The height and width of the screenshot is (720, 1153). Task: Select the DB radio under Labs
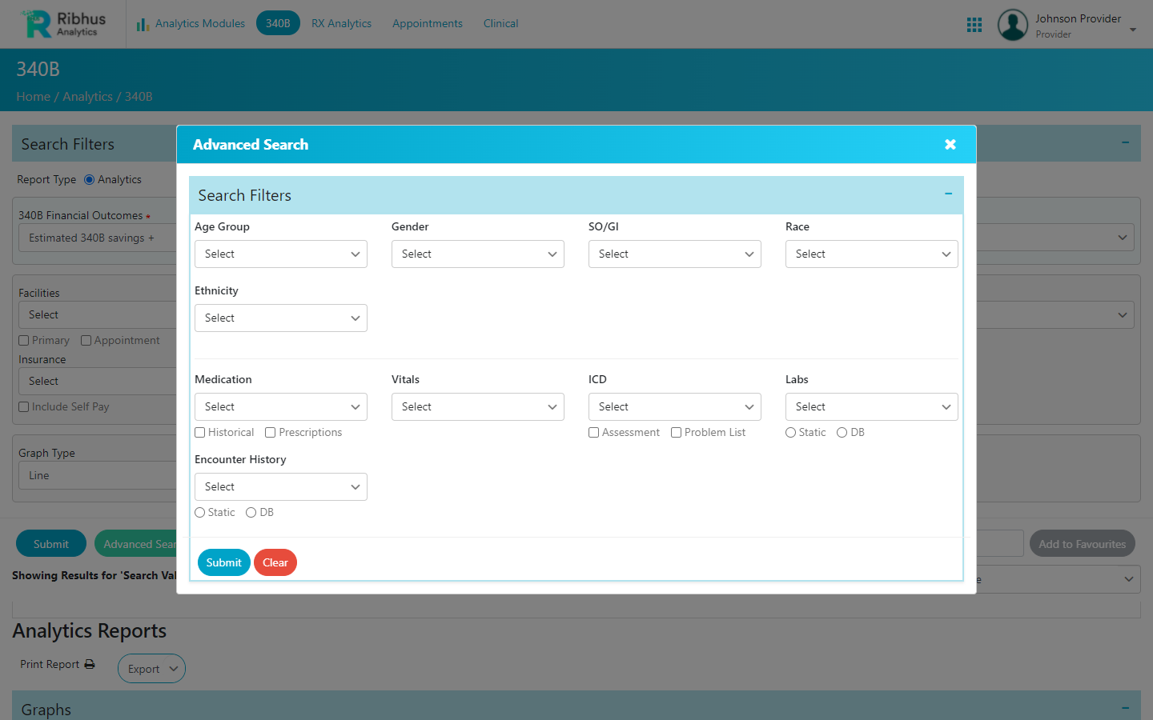842,433
